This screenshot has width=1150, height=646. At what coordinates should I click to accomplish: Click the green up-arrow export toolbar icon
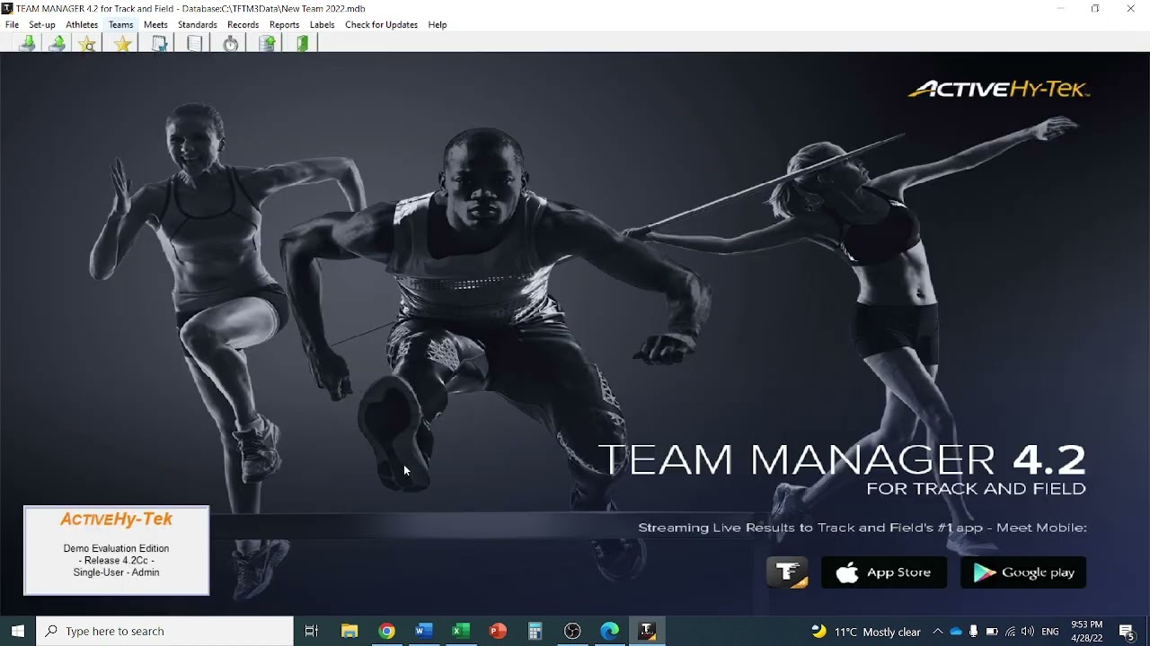pyautogui.click(x=57, y=43)
